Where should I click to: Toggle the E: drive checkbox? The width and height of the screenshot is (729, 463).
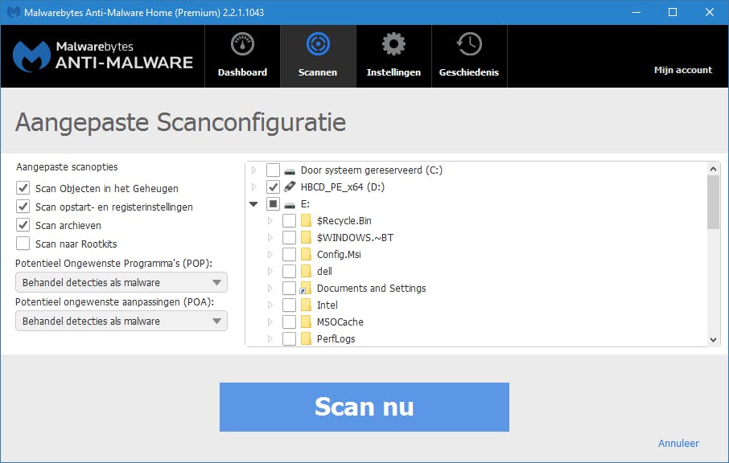click(273, 204)
